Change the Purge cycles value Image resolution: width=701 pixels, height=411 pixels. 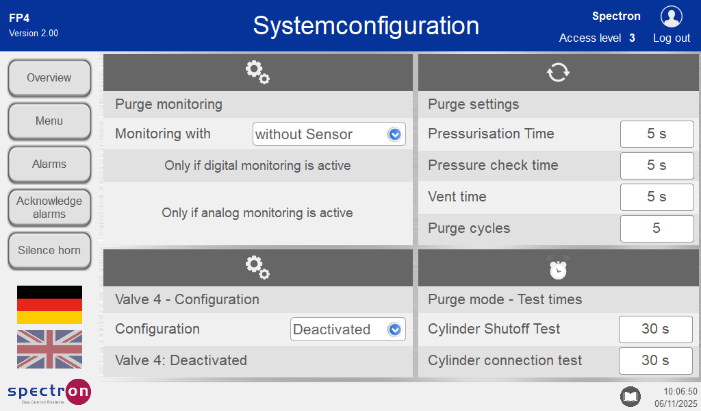657,229
